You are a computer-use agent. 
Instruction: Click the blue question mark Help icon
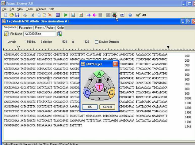tap(130, 15)
